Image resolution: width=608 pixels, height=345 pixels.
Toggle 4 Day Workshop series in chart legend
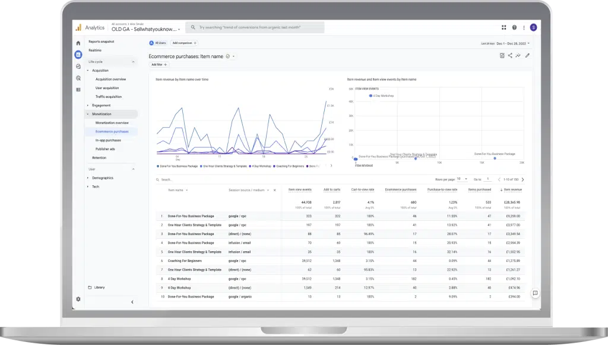point(261,166)
